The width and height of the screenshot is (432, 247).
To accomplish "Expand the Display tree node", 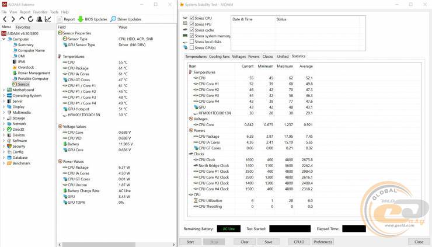I will pos(4,107).
